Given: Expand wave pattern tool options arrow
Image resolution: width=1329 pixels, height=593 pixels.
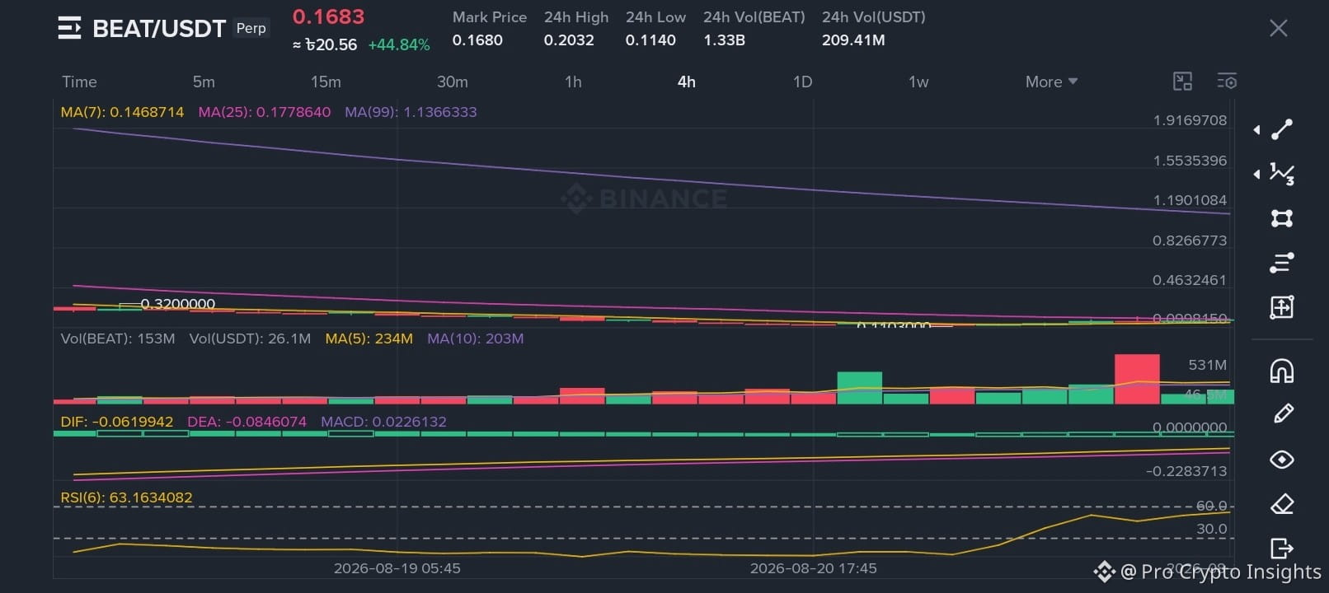Looking at the screenshot, I should click(1256, 174).
